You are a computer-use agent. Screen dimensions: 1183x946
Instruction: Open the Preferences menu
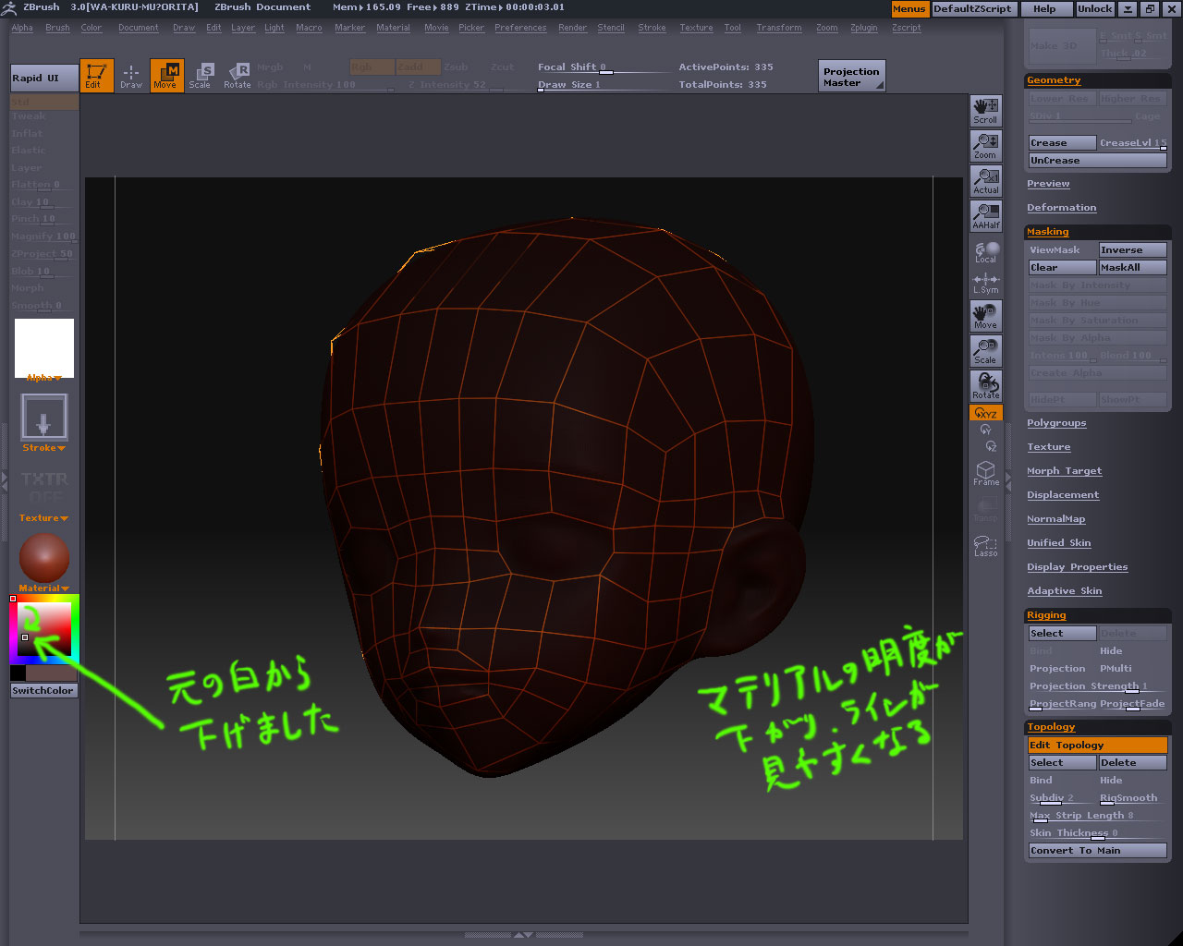point(520,28)
